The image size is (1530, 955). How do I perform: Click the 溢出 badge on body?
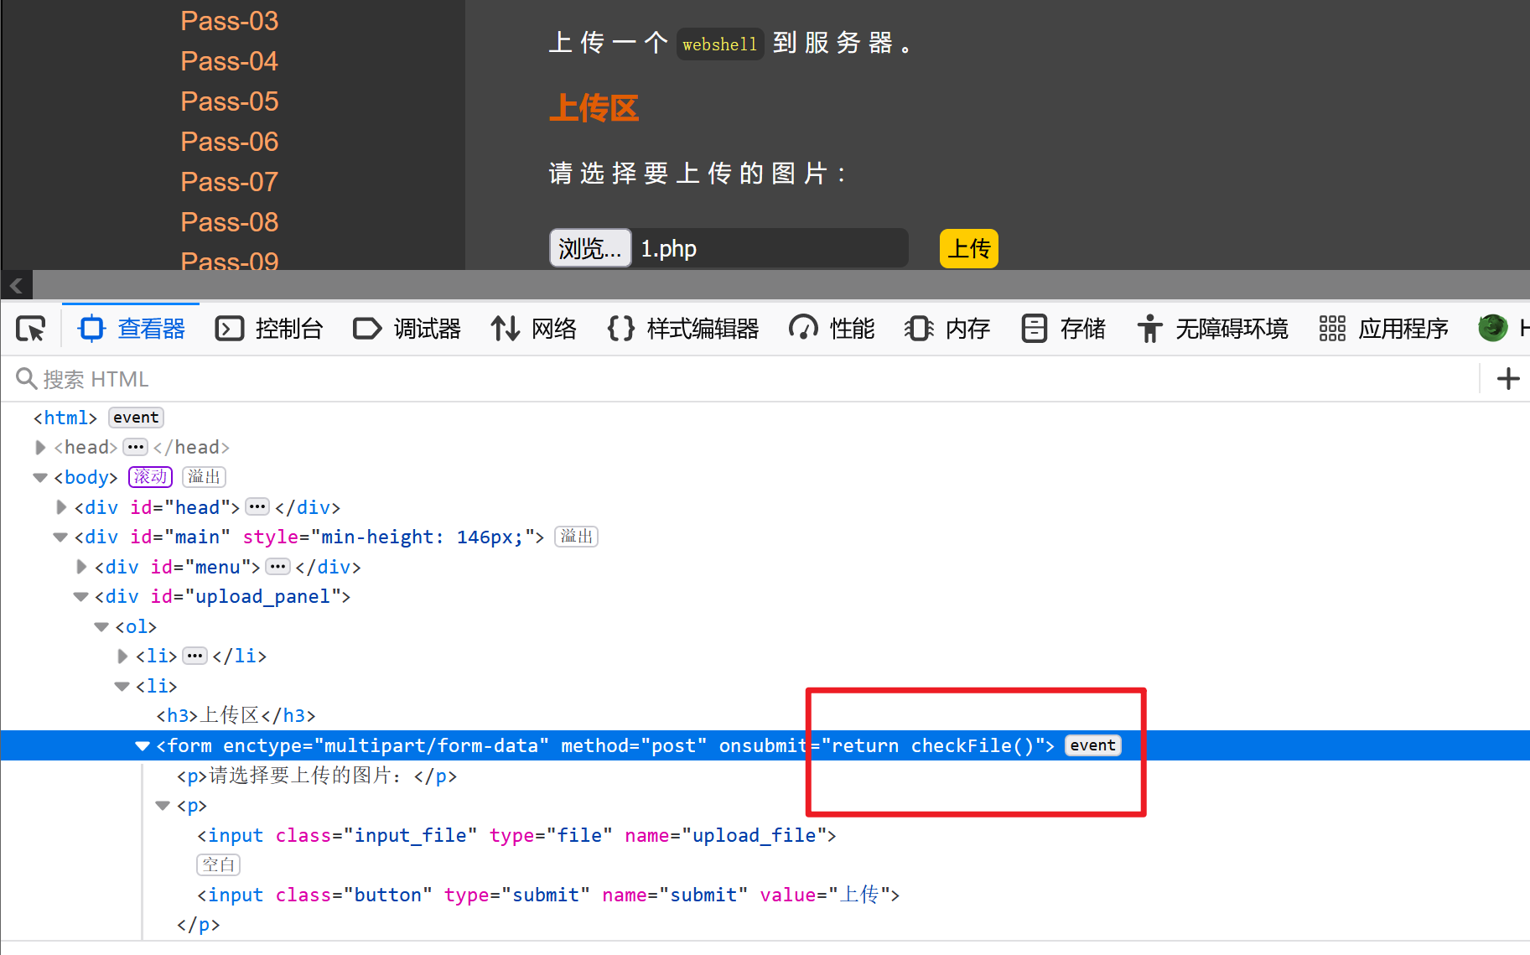[204, 477]
